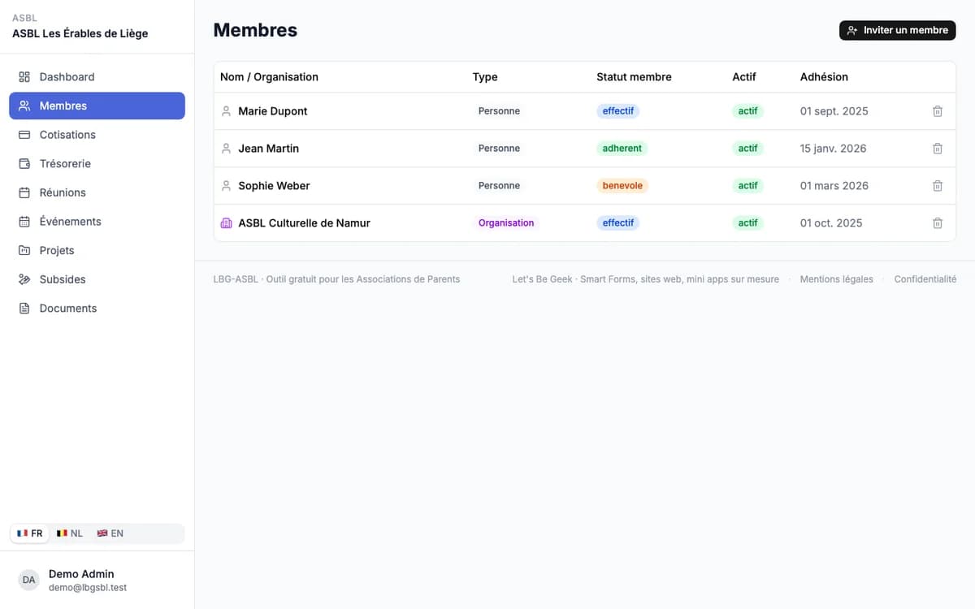Select the ASBL Culturelle de Namur name
The height and width of the screenshot is (609, 975).
[304, 223]
